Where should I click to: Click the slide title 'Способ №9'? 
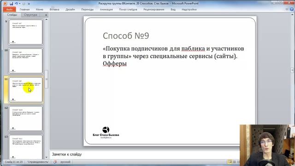pyautogui.click(x=126, y=36)
